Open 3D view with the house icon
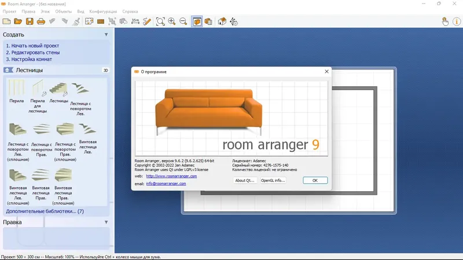Image resolution: width=463 pixels, height=260 pixels. pyautogui.click(x=222, y=21)
